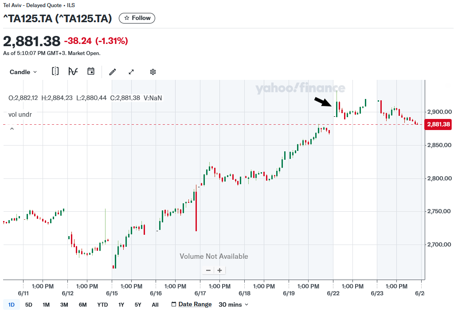454x312 pixels.
Task: Open the chart settings gear
Action: pyautogui.click(x=153, y=71)
